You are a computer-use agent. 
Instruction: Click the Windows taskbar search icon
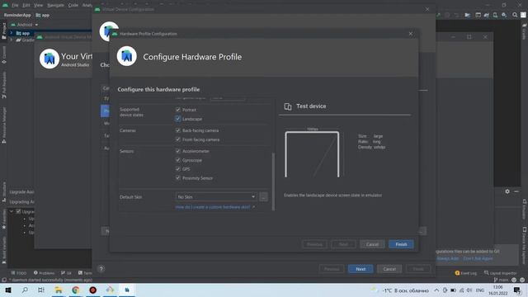[25, 290]
